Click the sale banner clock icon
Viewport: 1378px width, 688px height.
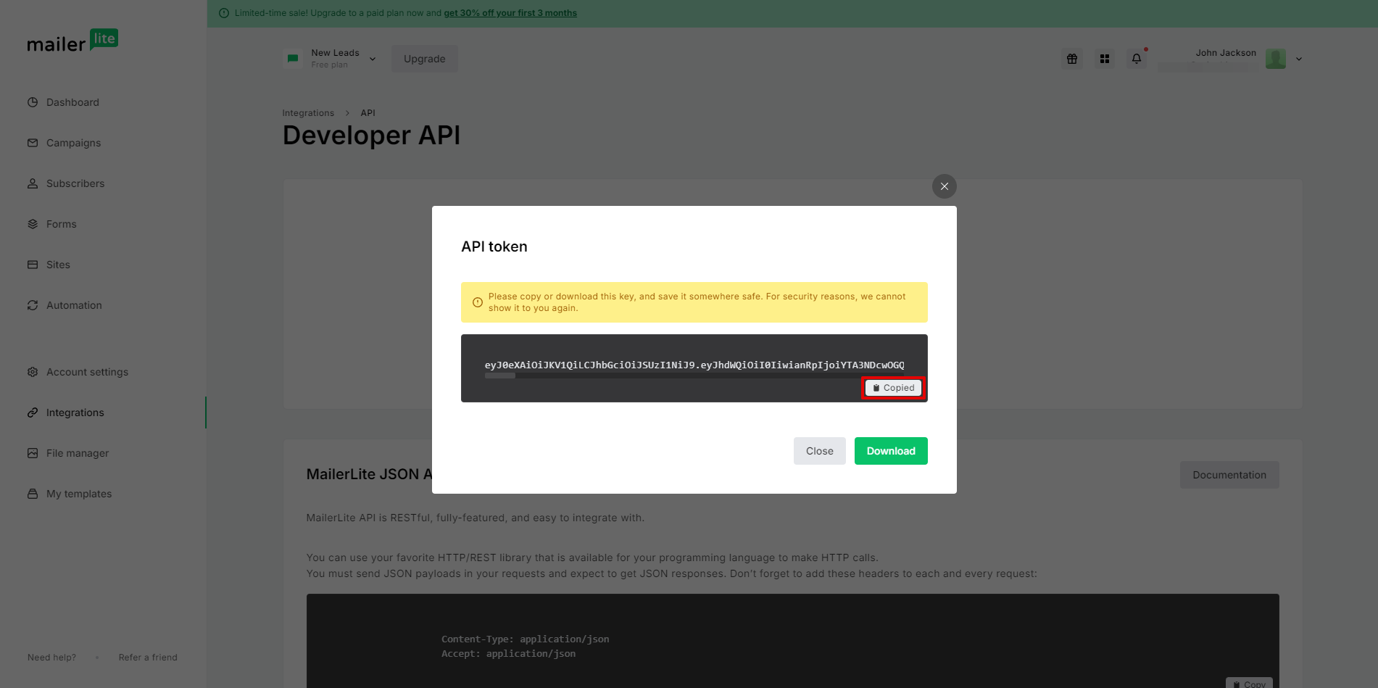224,13
